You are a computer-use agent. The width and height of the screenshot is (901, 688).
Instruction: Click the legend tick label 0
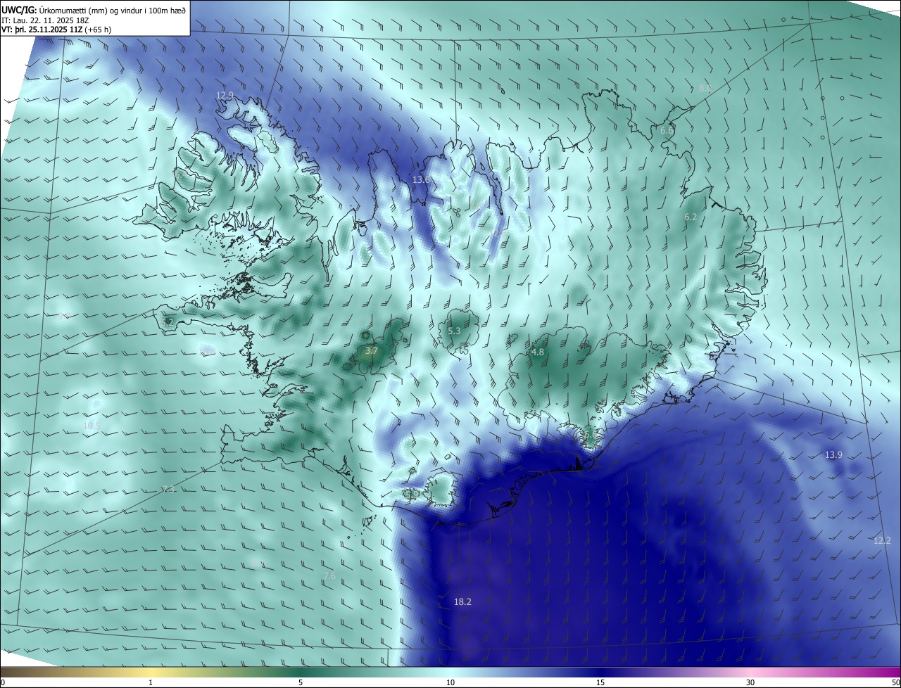tap(3, 682)
